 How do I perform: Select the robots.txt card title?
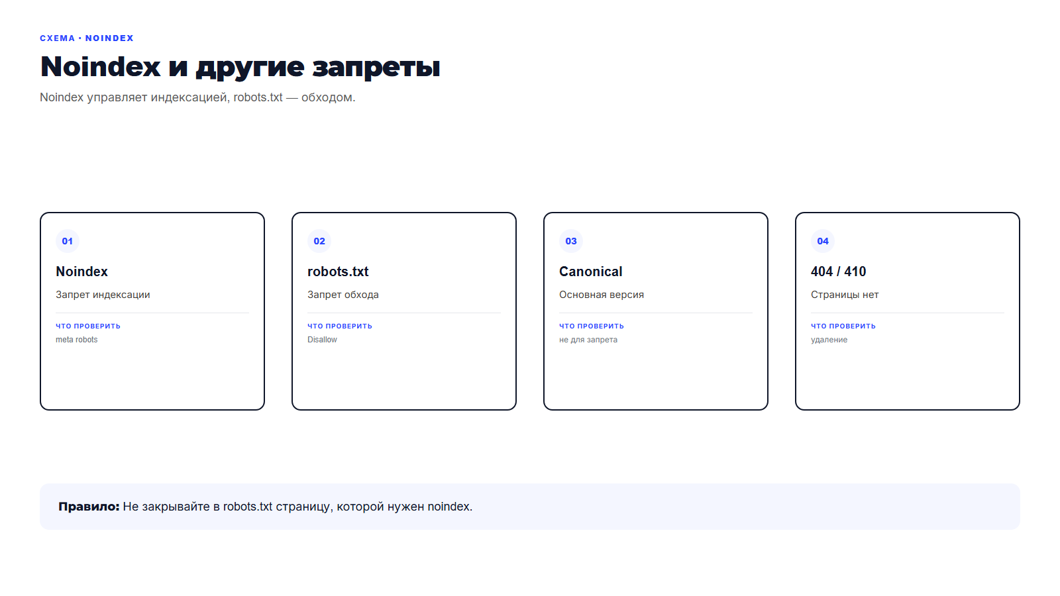[x=338, y=272]
